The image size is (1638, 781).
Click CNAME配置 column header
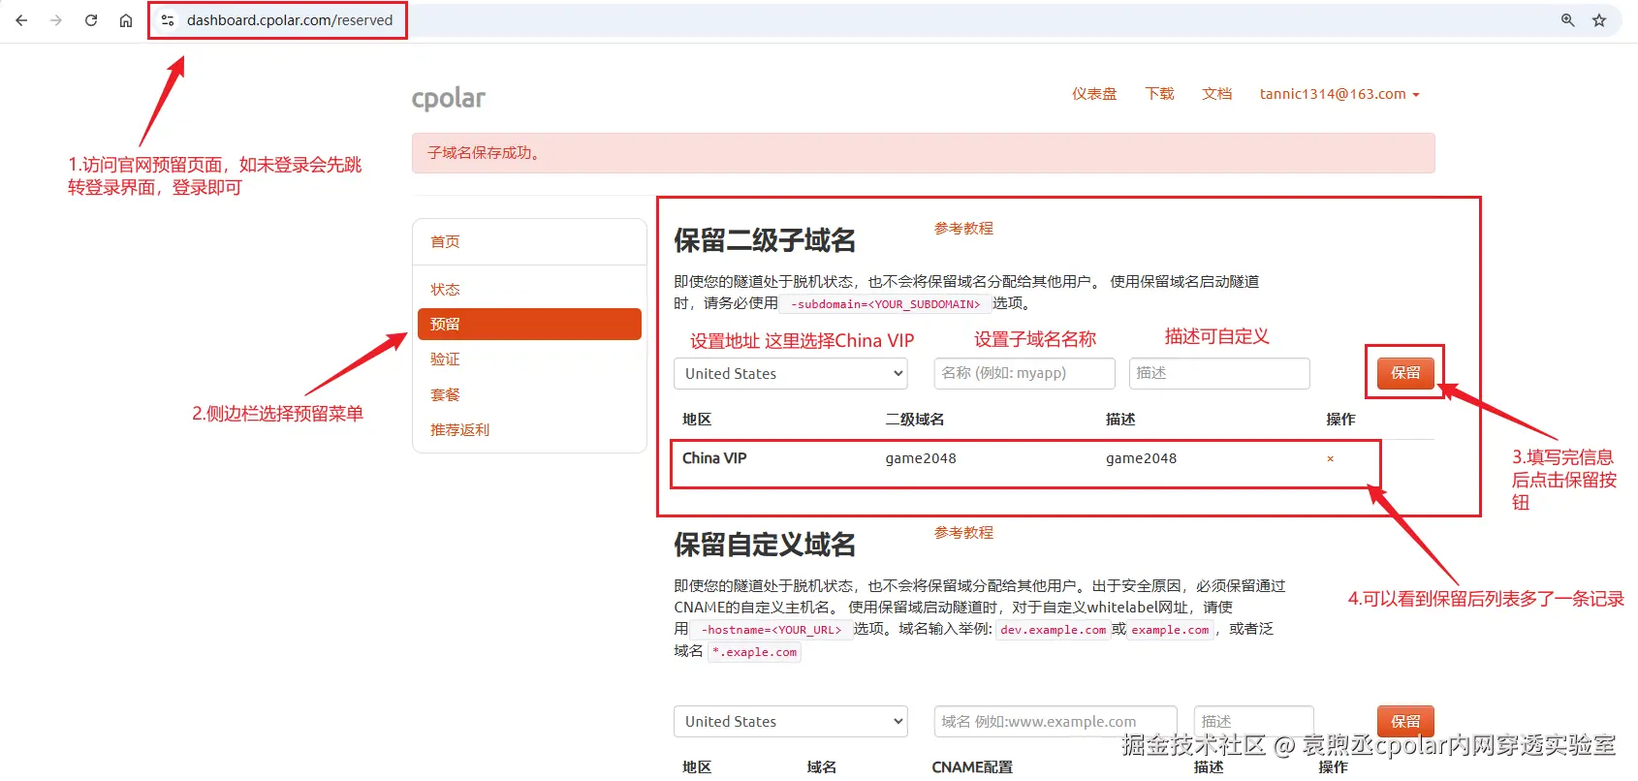coord(972,767)
